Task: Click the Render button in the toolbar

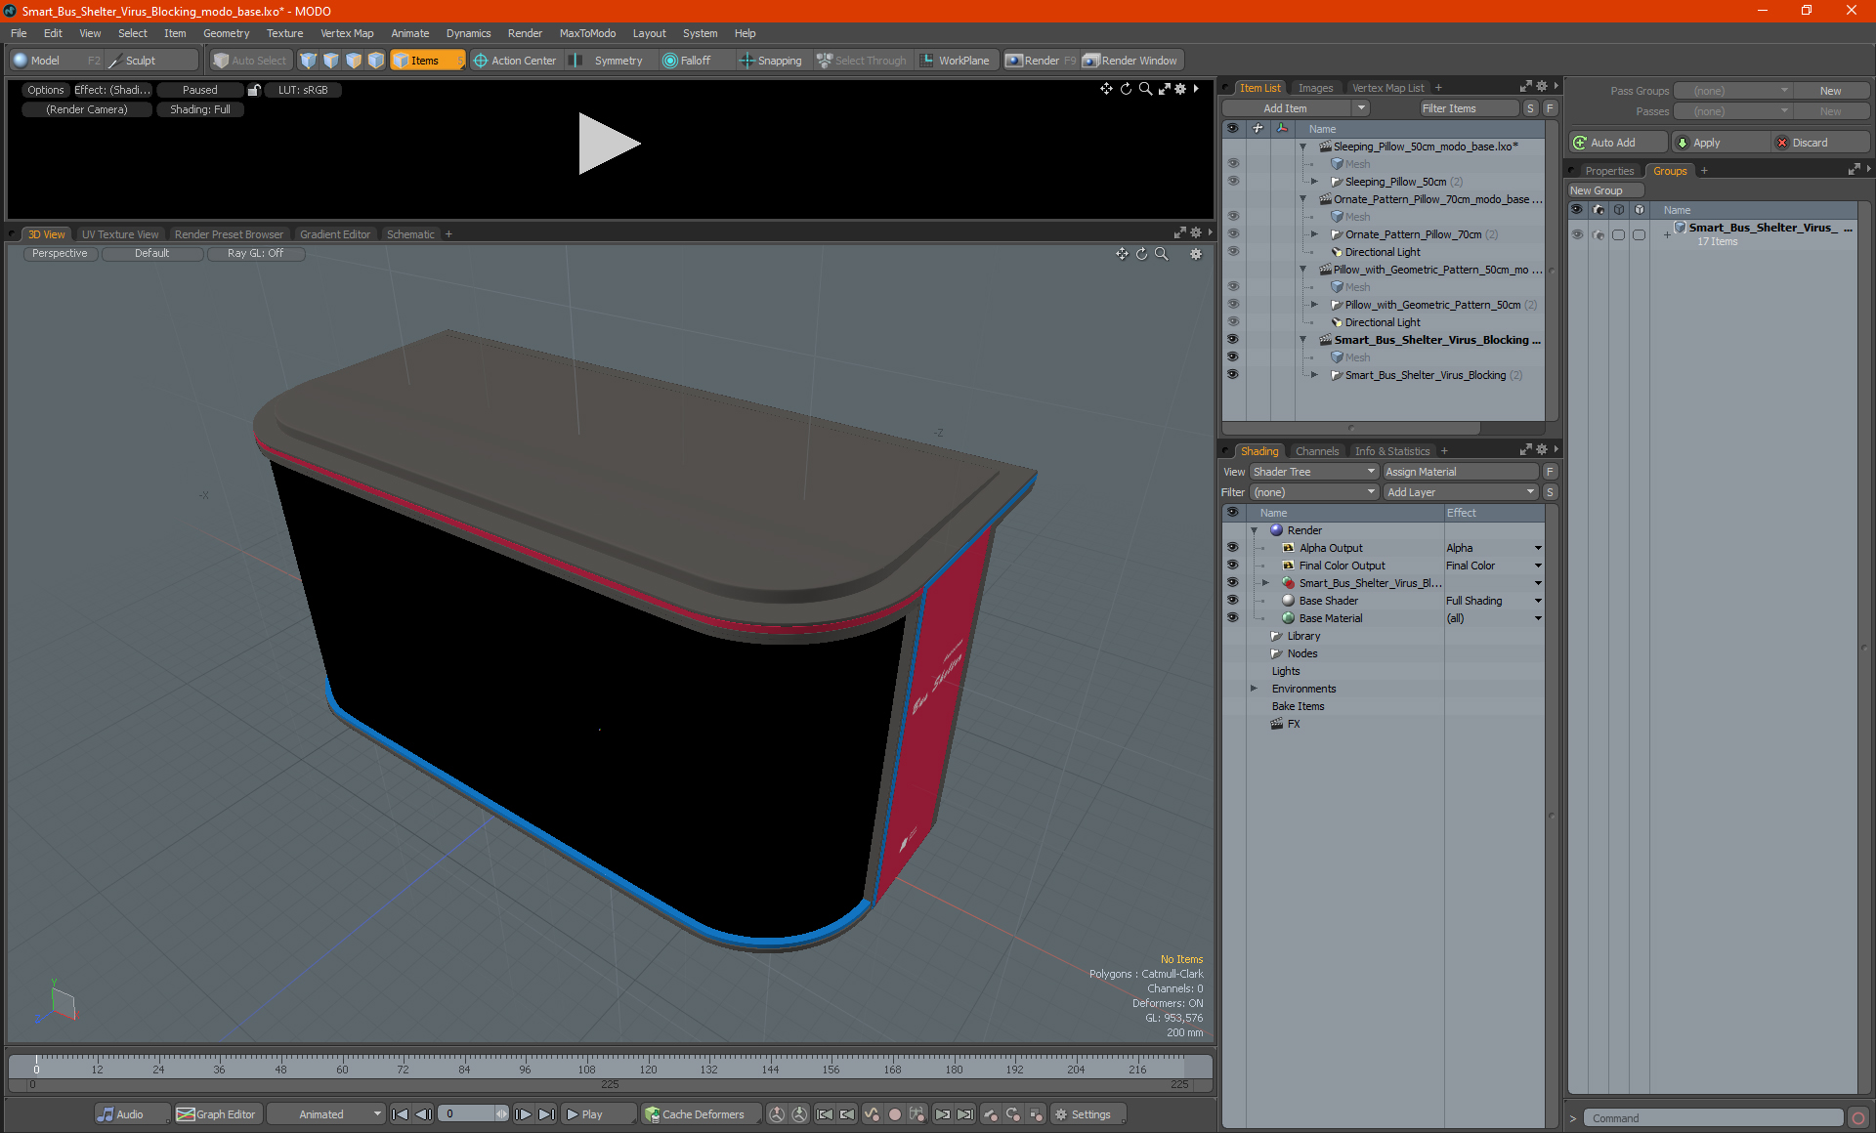Action: pyautogui.click(x=1041, y=61)
